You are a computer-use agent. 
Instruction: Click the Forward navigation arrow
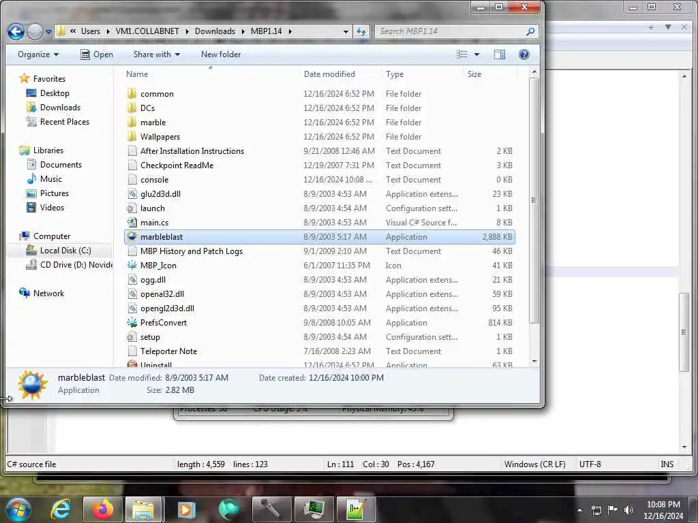35,31
